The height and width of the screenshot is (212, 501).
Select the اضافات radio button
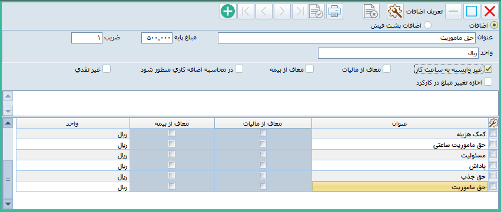pyautogui.click(x=495, y=25)
